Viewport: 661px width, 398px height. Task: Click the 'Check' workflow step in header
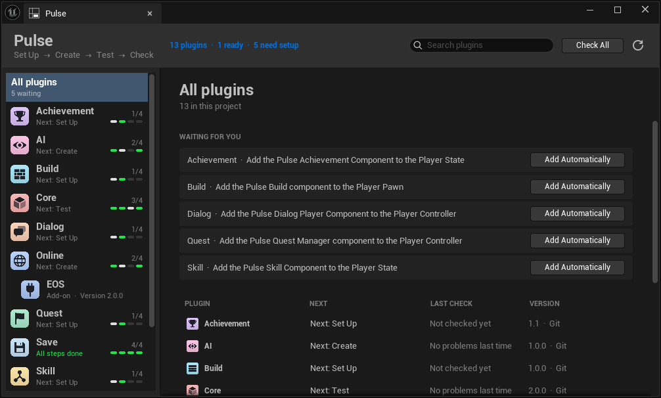(x=142, y=55)
